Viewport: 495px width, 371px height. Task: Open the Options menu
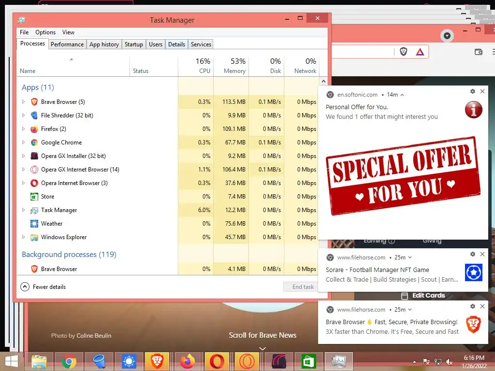pyautogui.click(x=45, y=32)
